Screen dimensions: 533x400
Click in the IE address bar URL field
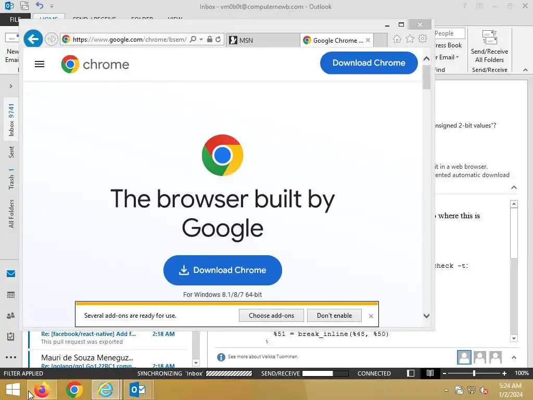[129, 40]
